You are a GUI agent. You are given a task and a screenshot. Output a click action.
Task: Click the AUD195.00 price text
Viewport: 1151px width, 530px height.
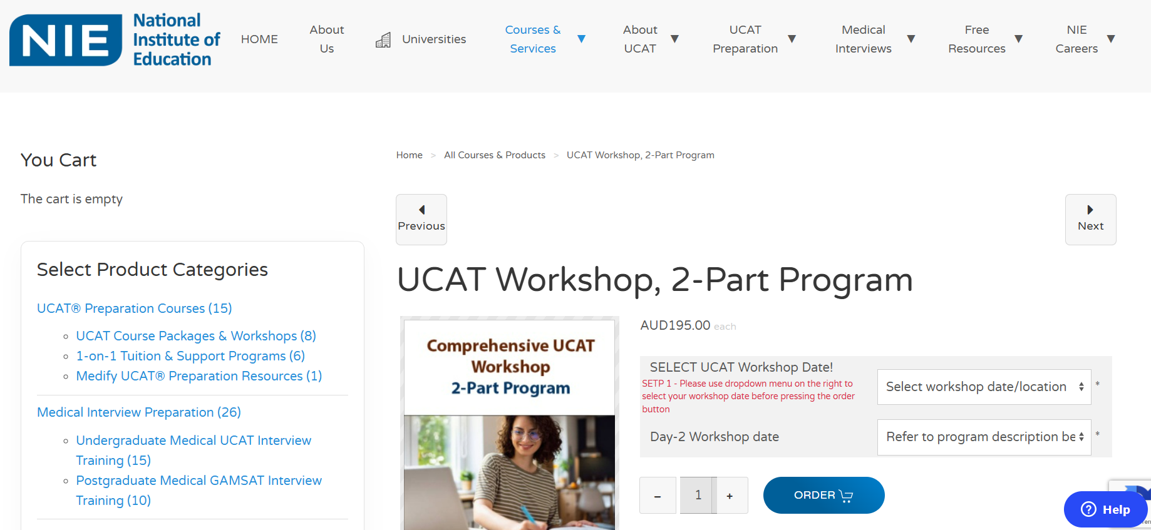tap(675, 325)
